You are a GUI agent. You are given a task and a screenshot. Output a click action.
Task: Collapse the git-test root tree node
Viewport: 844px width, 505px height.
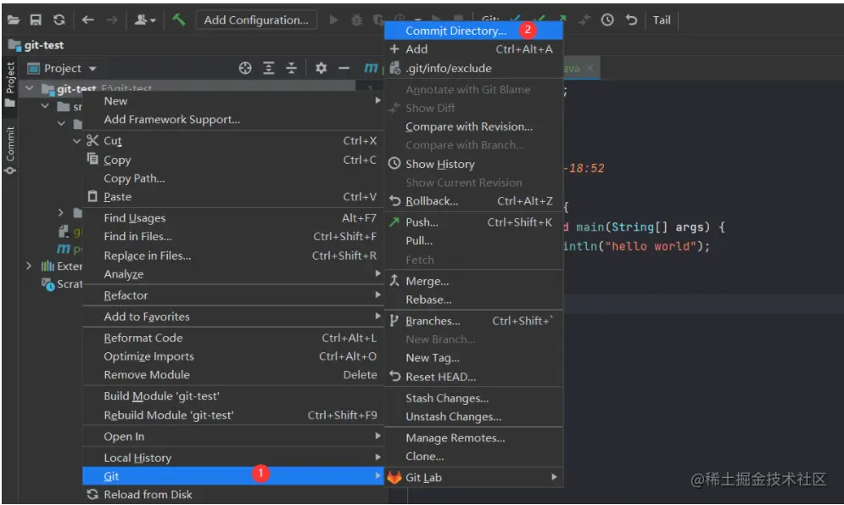pyautogui.click(x=30, y=87)
